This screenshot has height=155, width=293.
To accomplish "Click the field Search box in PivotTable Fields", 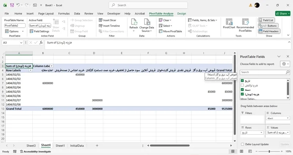I will click(265, 72).
